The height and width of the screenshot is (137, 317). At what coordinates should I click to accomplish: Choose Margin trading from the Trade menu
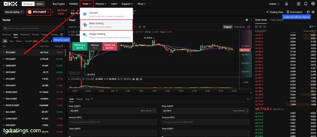[106, 36]
